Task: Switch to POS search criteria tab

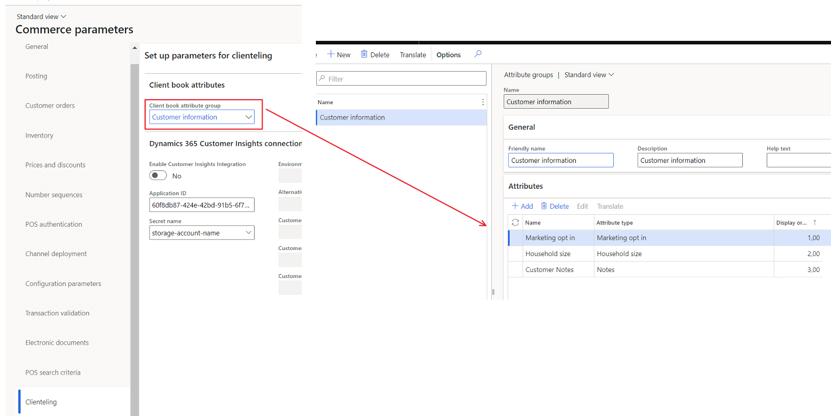Action: click(x=53, y=373)
